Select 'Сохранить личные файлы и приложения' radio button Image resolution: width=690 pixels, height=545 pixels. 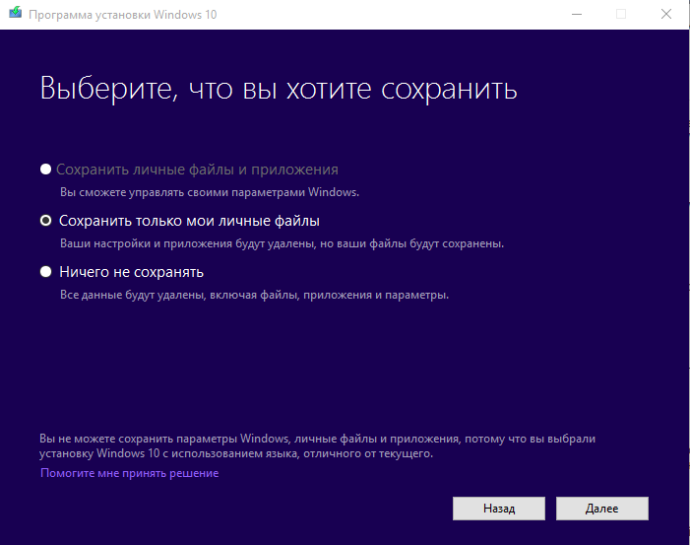click(x=45, y=170)
